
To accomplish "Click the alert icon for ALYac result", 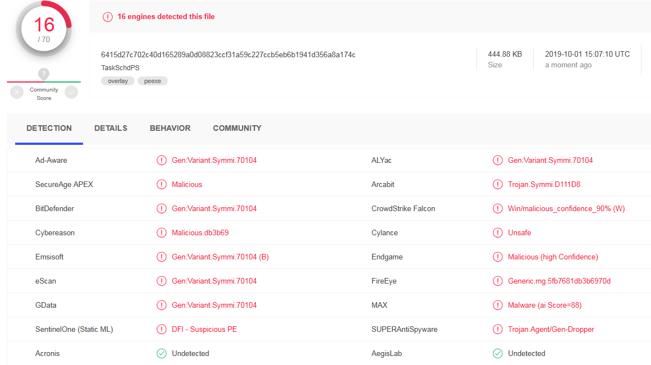I will (x=497, y=160).
